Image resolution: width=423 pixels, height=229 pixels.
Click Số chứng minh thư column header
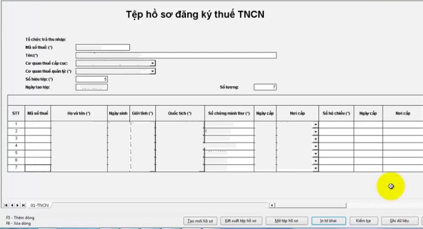click(229, 113)
